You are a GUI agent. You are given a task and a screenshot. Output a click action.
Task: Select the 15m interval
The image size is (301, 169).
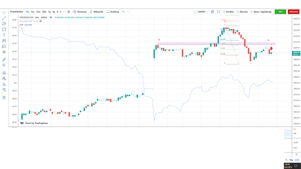(x=38, y=12)
